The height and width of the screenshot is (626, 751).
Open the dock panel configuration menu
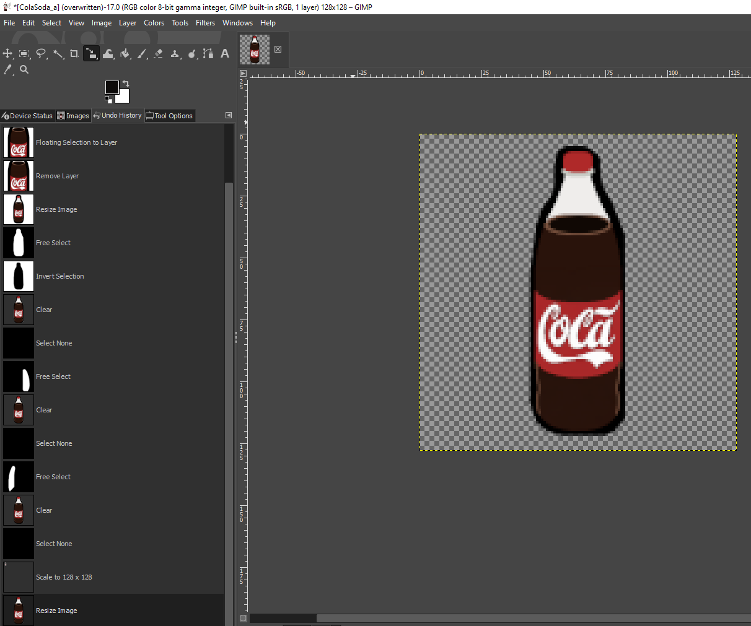coord(228,115)
